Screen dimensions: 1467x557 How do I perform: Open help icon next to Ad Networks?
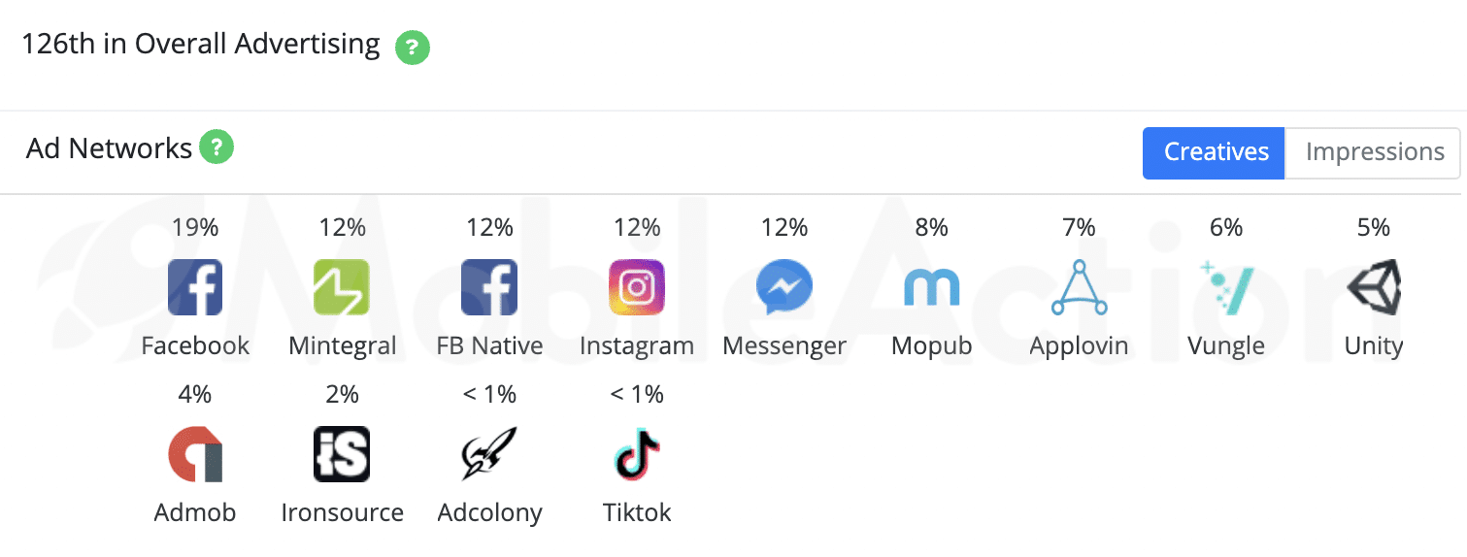(x=217, y=147)
